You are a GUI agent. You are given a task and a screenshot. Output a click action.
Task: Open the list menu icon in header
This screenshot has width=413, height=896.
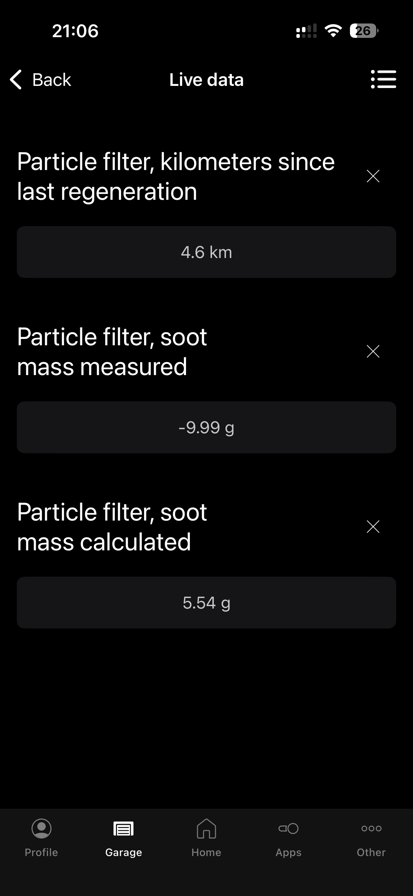(383, 79)
